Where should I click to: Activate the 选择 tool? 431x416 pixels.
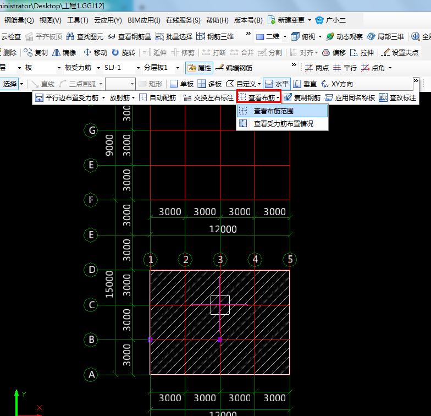click(9, 84)
